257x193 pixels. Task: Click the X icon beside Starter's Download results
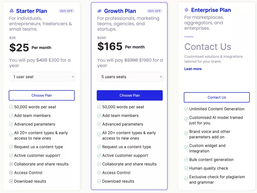[x=11, y=181]
